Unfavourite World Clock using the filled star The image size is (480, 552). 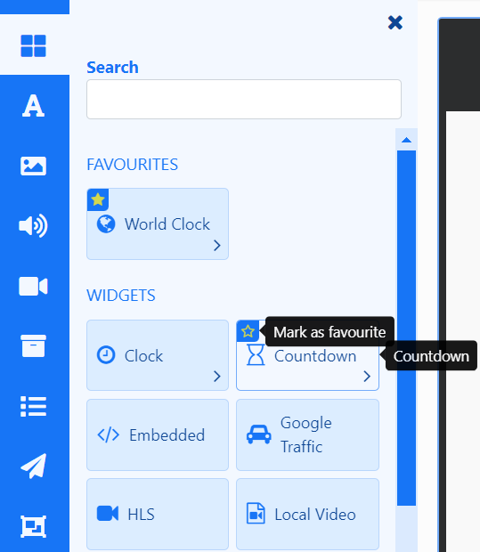(98, 199)
